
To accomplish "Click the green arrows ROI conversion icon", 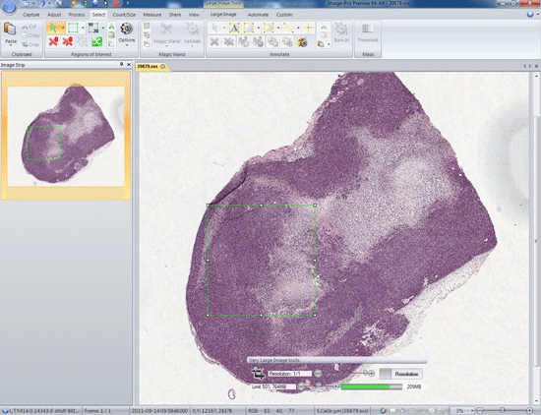I will (x=97, y=41).
